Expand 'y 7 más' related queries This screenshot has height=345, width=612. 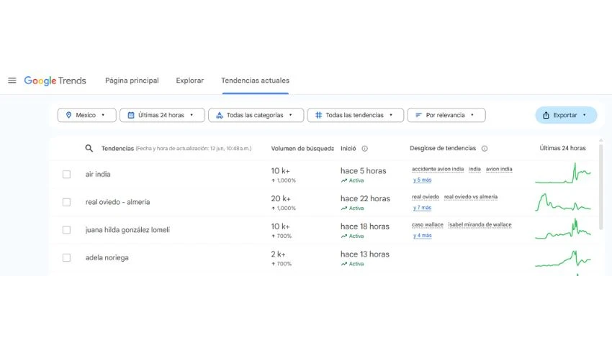pyautogui.click(x=423, y=208)
